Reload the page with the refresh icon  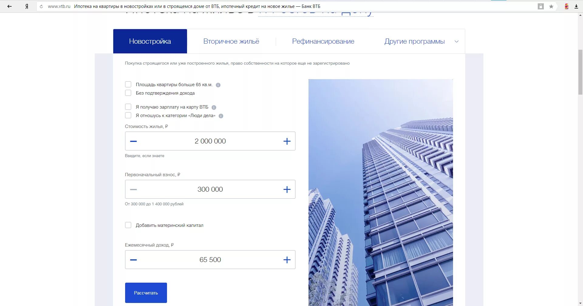coord(41,6)
